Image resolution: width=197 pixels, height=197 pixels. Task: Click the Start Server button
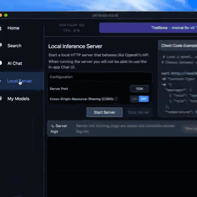(104, 112)
